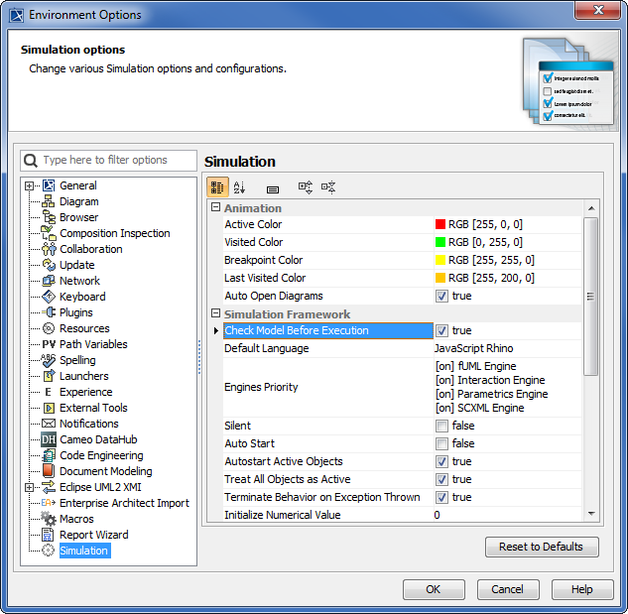Pick the red Active Color swatch
This screenshot has height=614, width=628.
[x=440, y=224]
